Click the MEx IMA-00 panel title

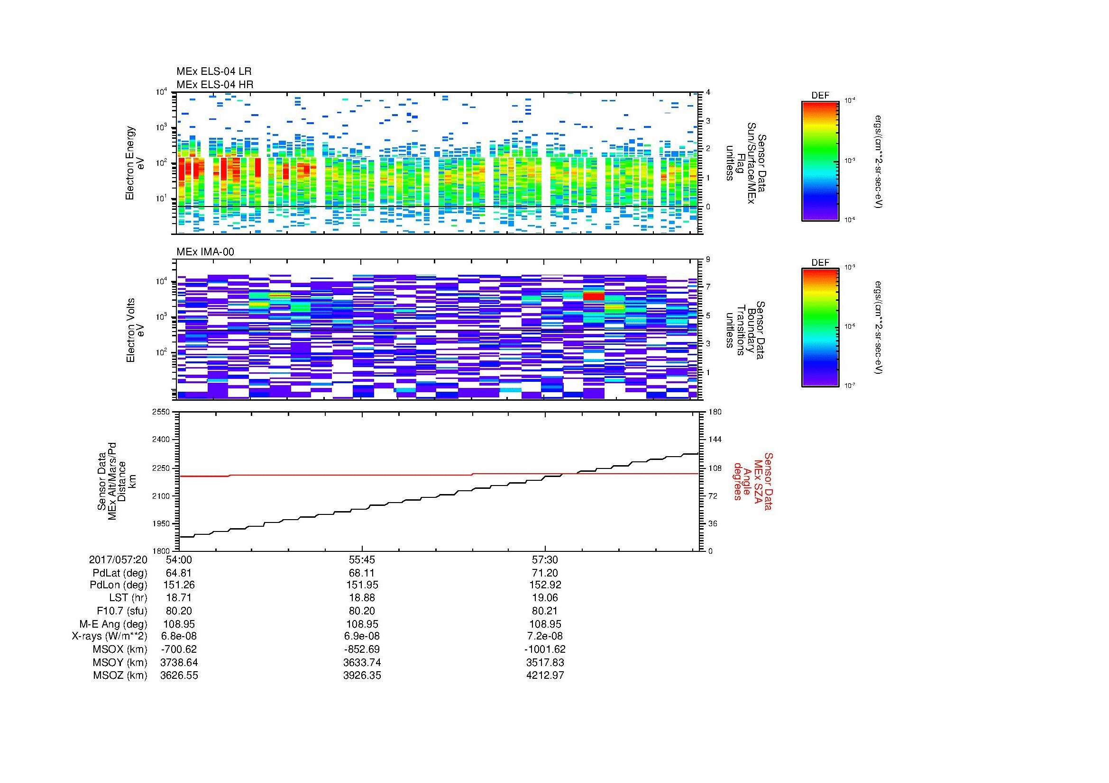tap(205, 252)
